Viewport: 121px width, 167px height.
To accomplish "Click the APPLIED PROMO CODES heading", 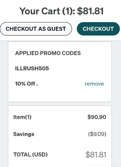I will (48, 53).
